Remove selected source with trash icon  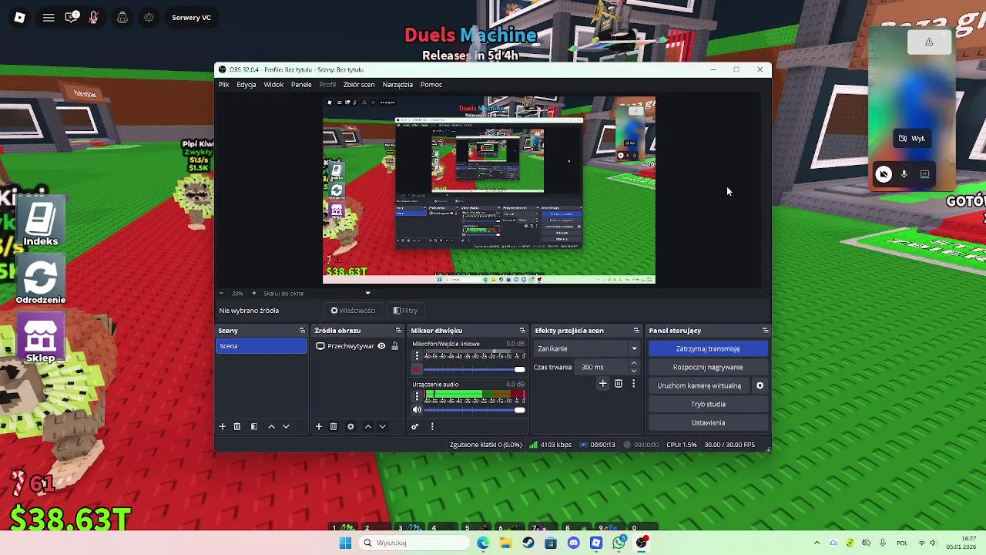tap(334, 426)
